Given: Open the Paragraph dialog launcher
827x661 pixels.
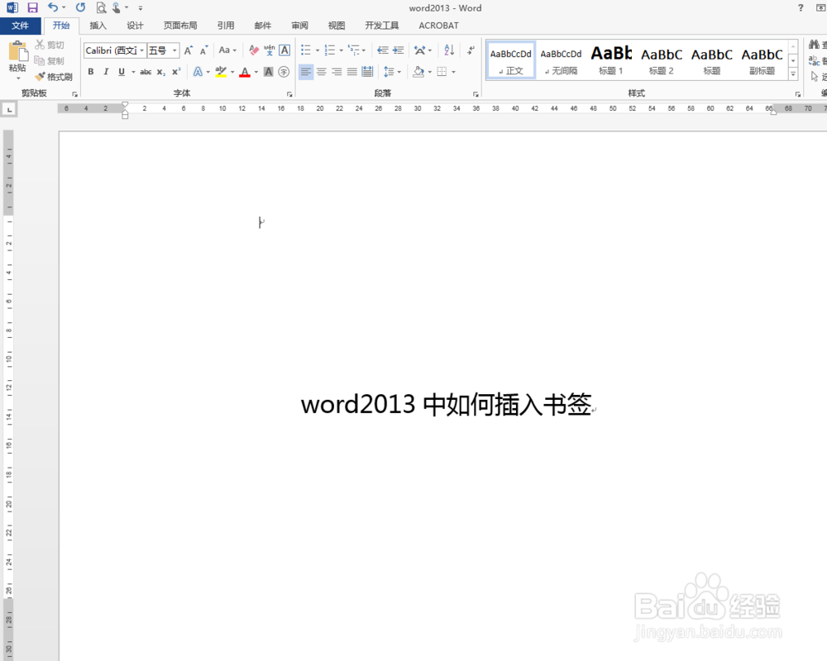Looking at the screenshot, I should [x=476, y=94].
